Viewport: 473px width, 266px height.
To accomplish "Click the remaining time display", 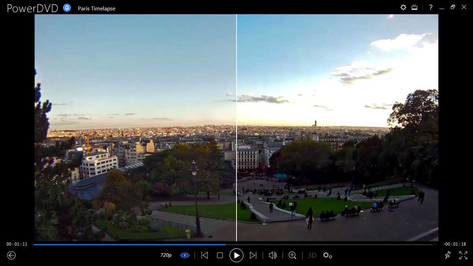I will coord(455,244).
